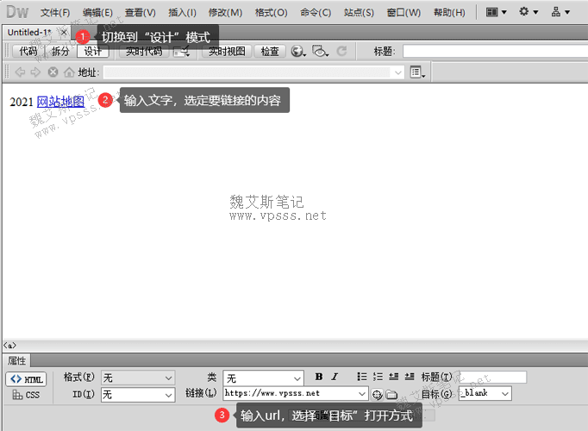
Task: Open the 目标 target dropdown (_blank)
Action: (x=485, y=393)
